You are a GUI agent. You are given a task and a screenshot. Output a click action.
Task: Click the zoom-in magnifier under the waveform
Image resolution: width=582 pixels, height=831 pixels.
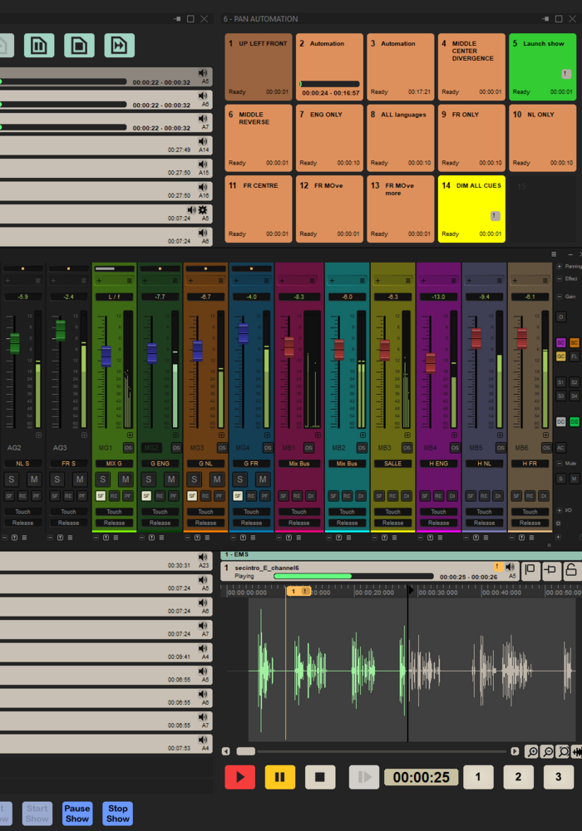coord(531,751)
